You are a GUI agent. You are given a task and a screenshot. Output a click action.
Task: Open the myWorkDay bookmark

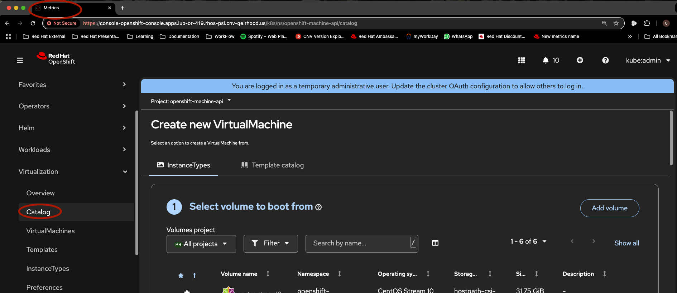coord(422,36)
